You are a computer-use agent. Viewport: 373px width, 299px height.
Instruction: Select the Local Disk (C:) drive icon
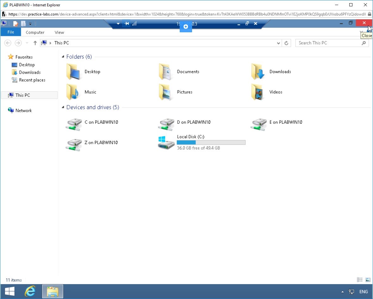tap(166, 142)
